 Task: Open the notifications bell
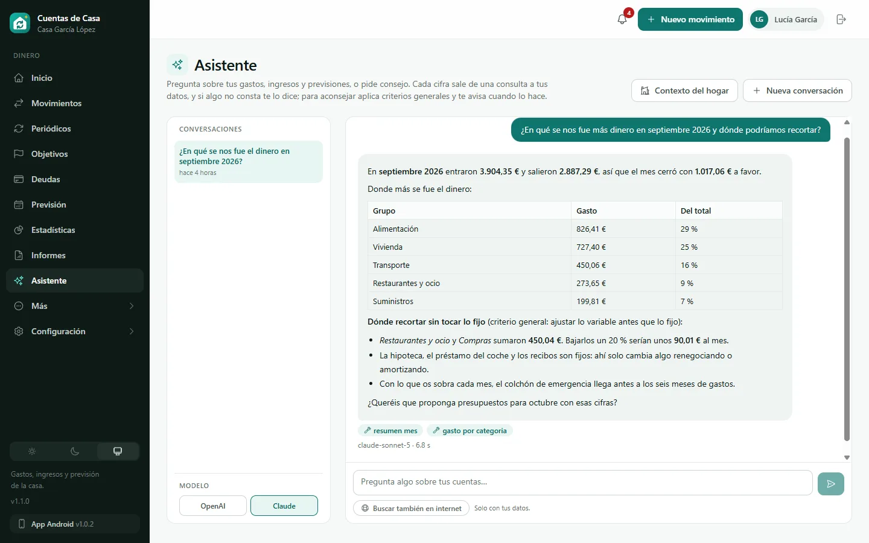click(x=622, y=19)
